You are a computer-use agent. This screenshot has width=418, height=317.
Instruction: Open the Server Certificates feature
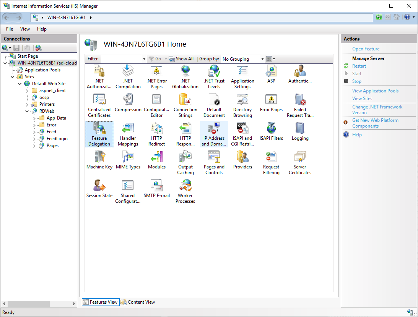pyautogui.click(x=300, y=163)
